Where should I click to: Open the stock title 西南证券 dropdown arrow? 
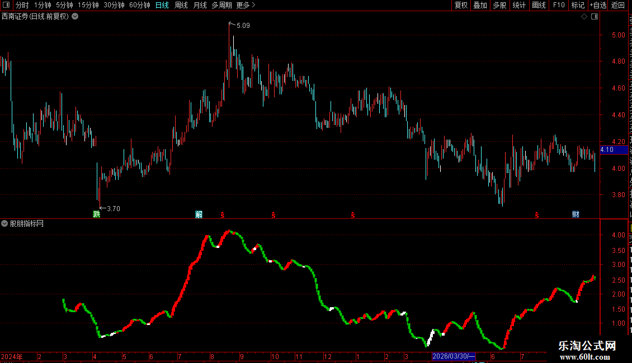(x=75, y=17)
